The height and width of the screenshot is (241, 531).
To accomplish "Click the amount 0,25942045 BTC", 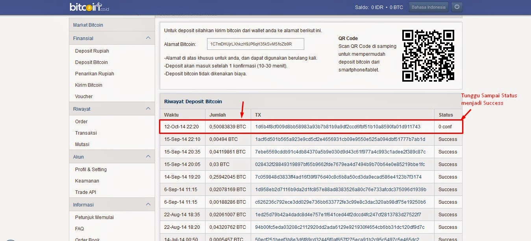I will point(228,177).
